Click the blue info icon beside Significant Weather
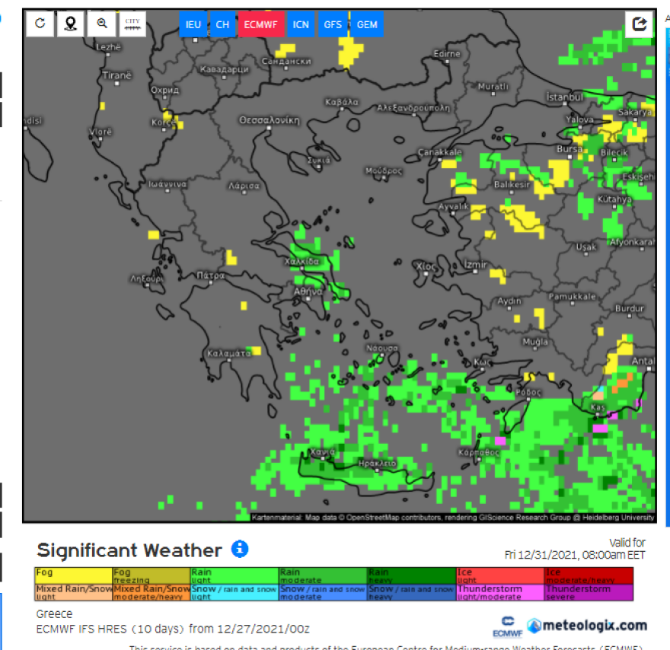The image size is (670, 650). click(240, 549)
